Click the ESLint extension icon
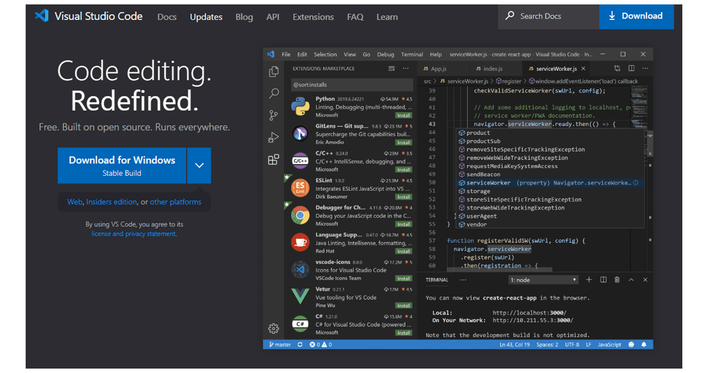 click(300, 188)
